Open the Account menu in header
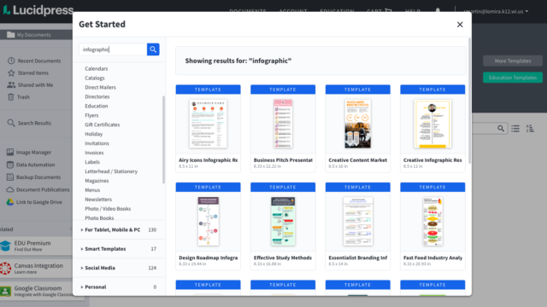The image size is (547, 307). [293, 11]
